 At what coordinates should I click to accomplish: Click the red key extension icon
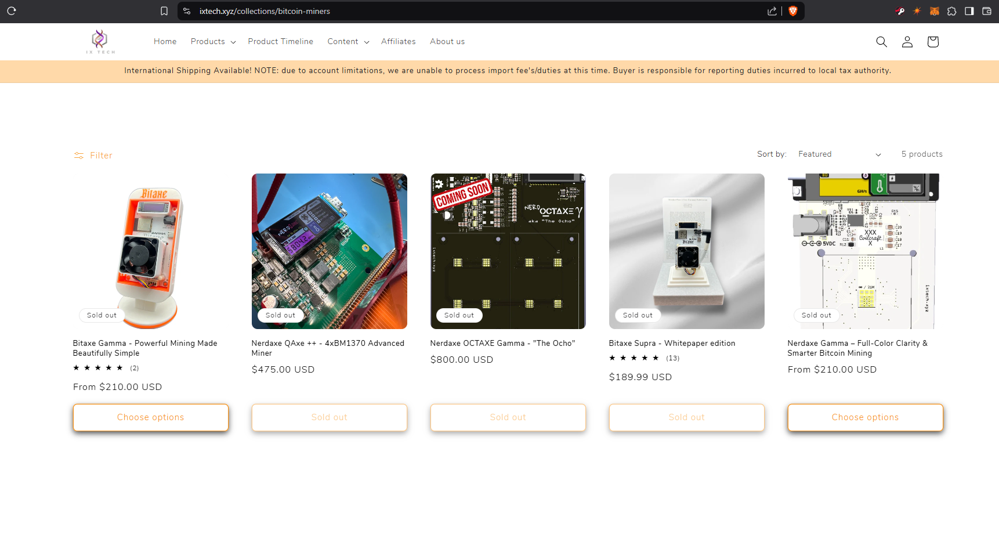900,11
